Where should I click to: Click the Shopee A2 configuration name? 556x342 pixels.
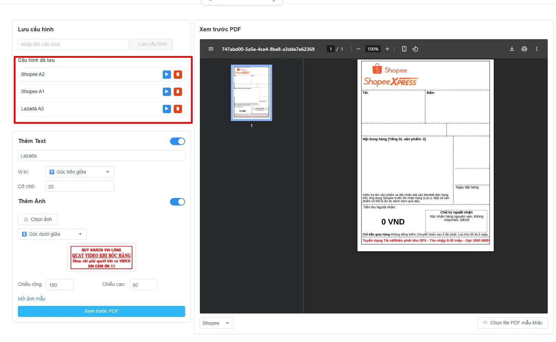pyautogui.click(x=33, y=75)
